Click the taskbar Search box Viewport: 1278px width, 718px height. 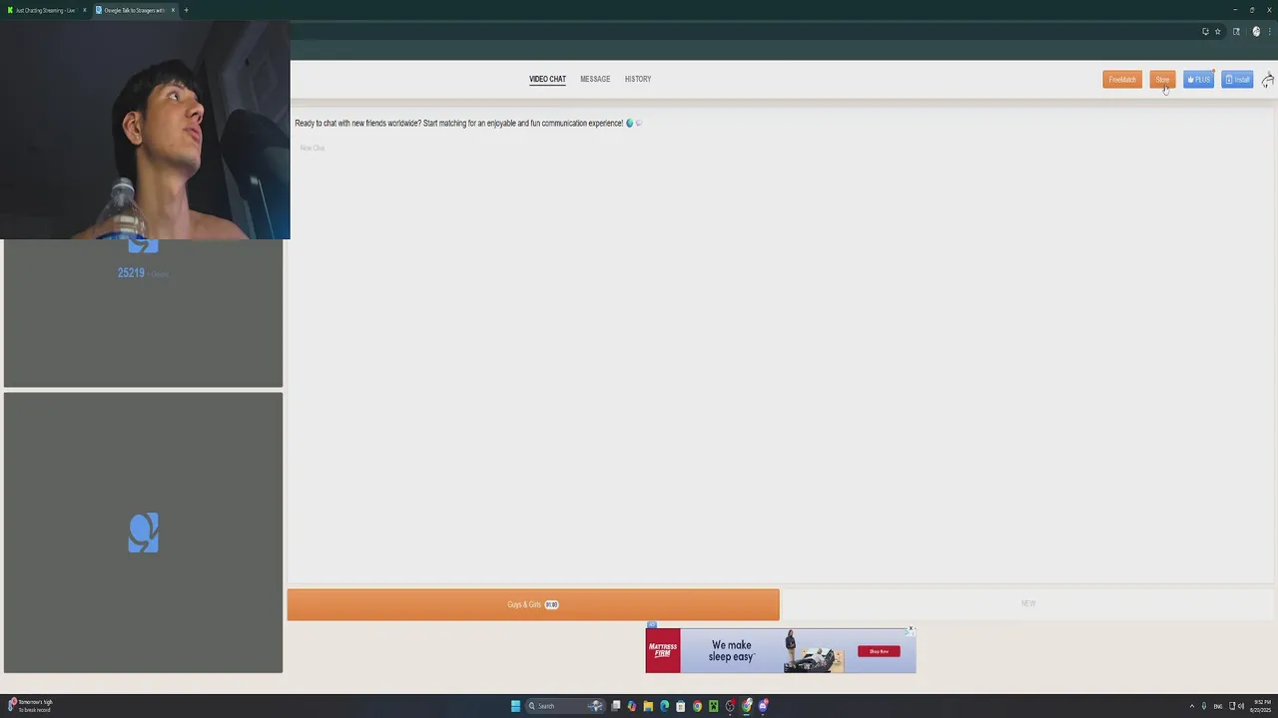[x=565, y=706]
